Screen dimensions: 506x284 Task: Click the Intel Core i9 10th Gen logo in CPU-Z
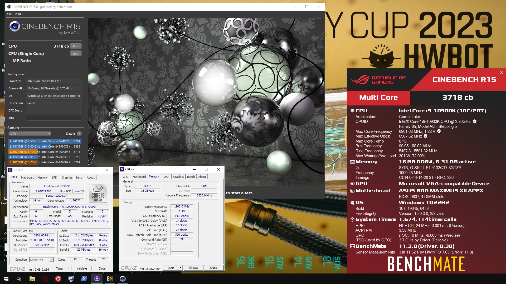(98, 193)
